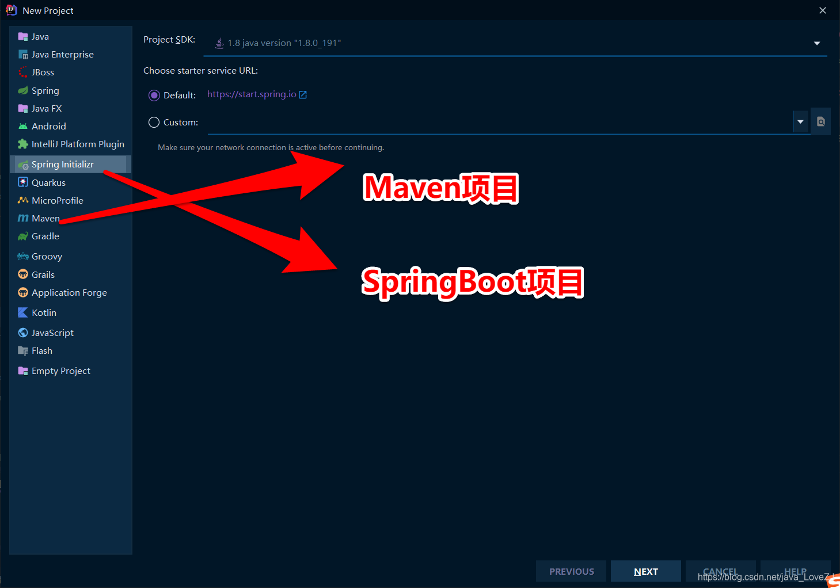Select MicroProfile list entry

point(71,200)
